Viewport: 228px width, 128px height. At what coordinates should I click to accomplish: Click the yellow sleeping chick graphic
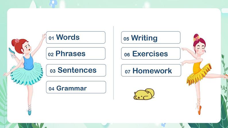144,94
